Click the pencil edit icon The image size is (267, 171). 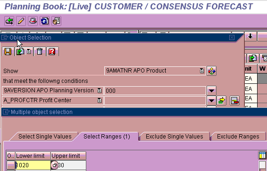(x=21, y=21)
